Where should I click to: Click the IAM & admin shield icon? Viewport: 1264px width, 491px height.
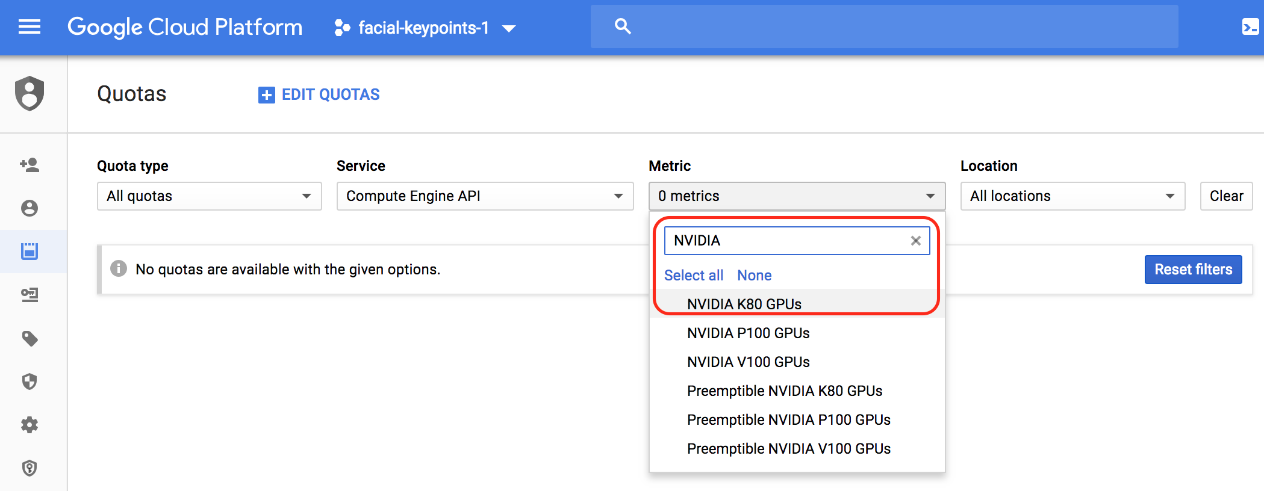[x=30, y=93]
